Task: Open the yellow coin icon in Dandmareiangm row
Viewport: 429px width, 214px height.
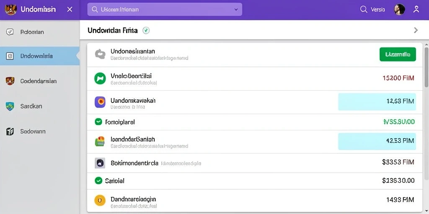Action: point(100,200)
